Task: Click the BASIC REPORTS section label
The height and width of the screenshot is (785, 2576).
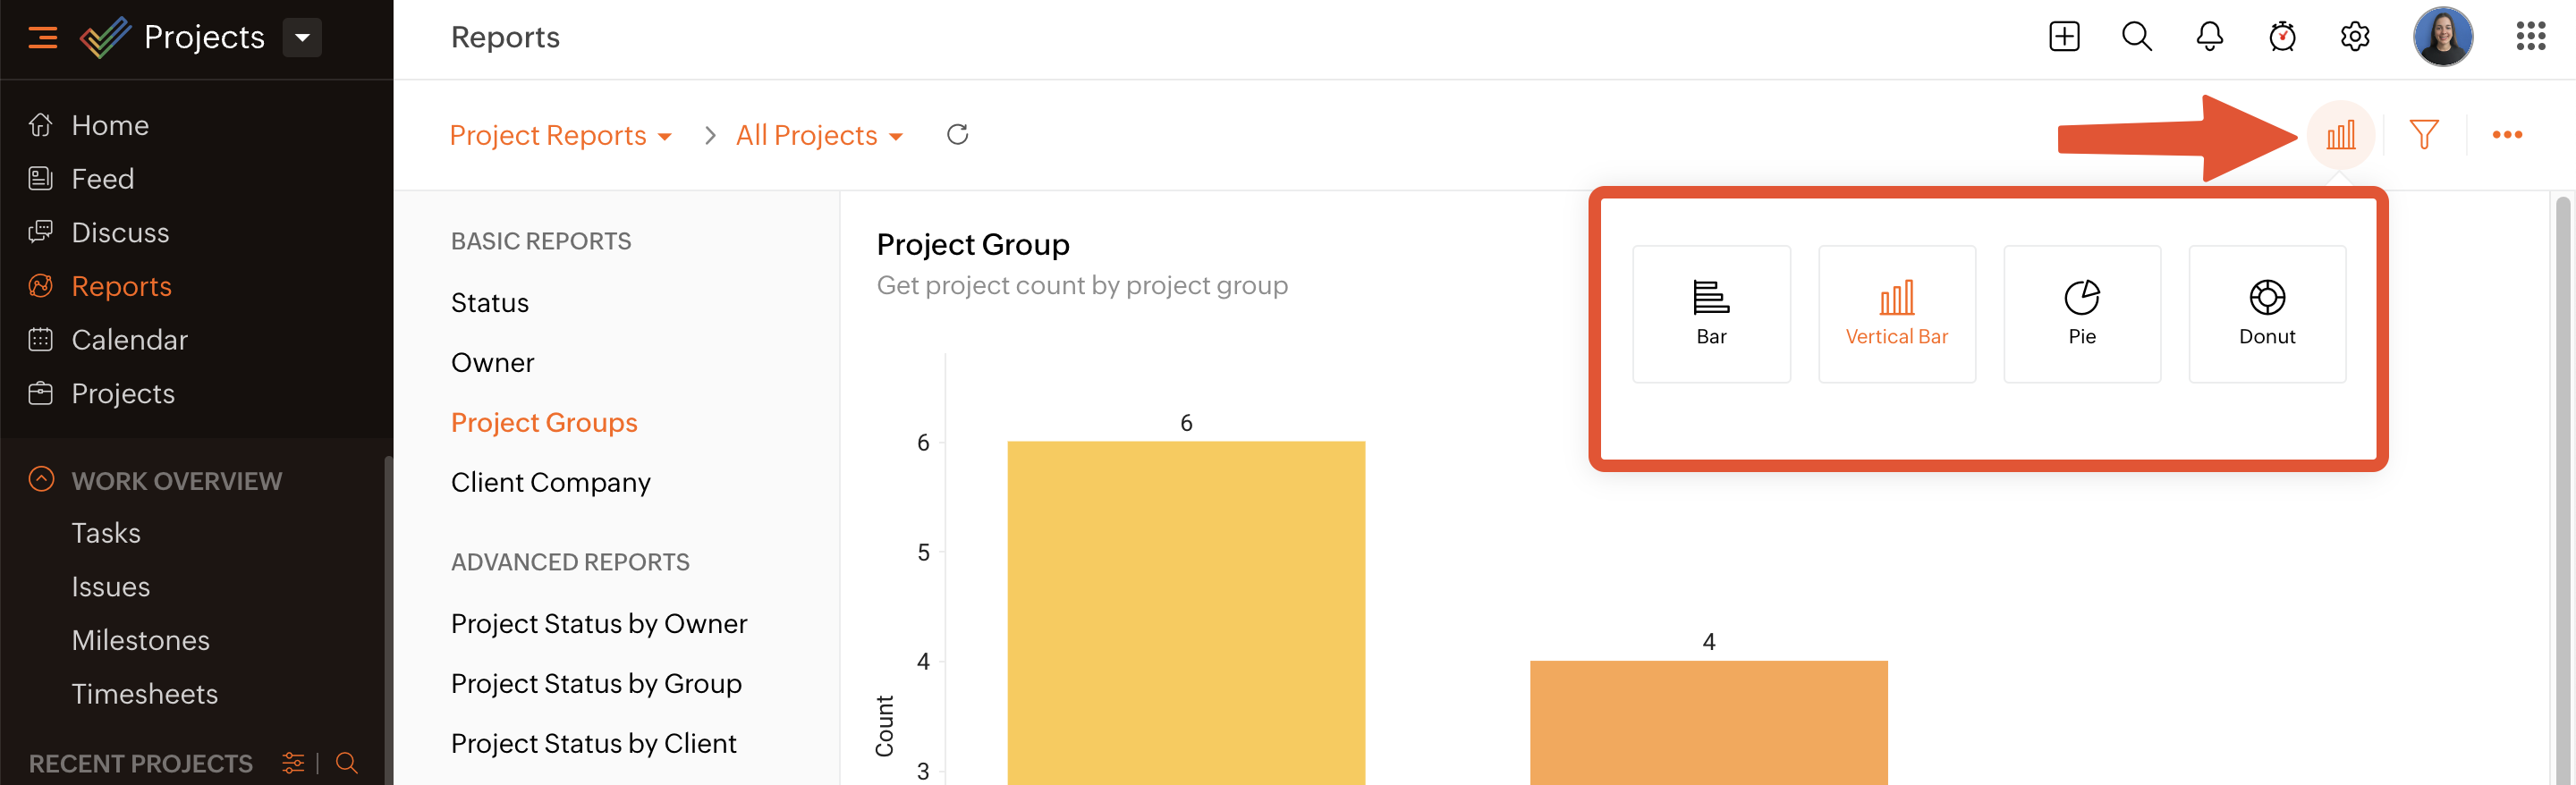Action: click(541, 241)
